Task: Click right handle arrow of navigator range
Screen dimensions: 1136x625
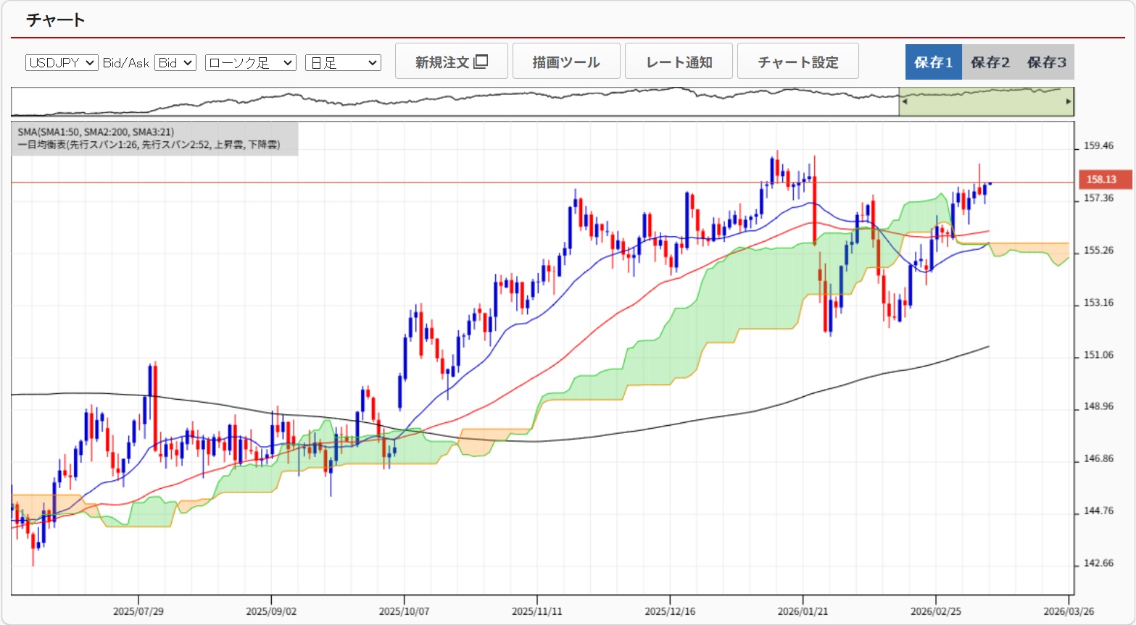Action: tap(1069, 102)
